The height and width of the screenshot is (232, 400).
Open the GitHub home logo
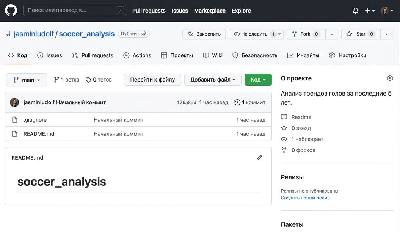click(x=11, y=11)
